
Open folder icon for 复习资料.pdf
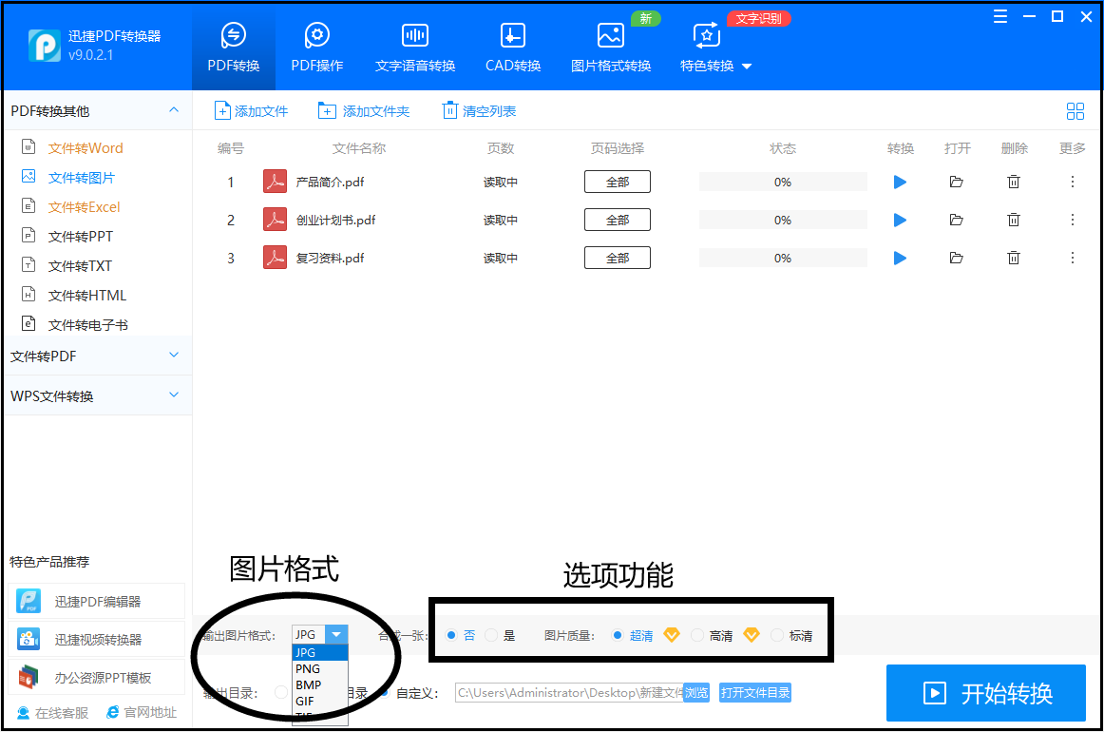pyautogui.click(x=956, y=258)
